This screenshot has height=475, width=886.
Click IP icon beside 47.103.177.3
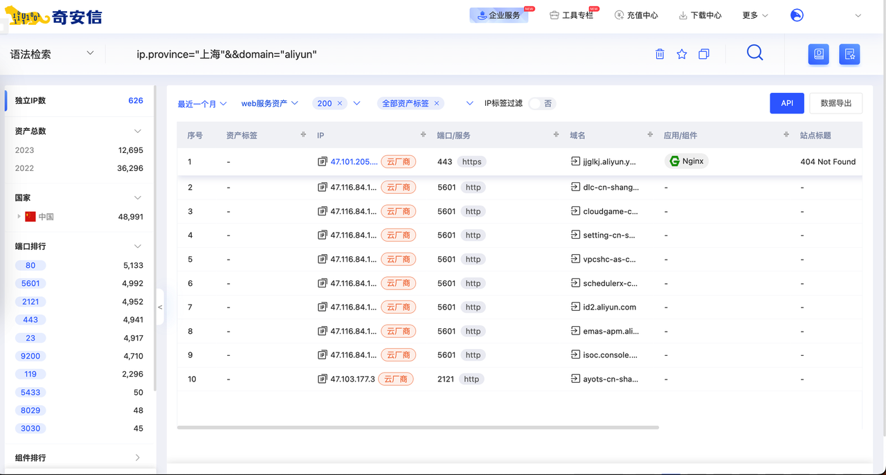(322, 379)
